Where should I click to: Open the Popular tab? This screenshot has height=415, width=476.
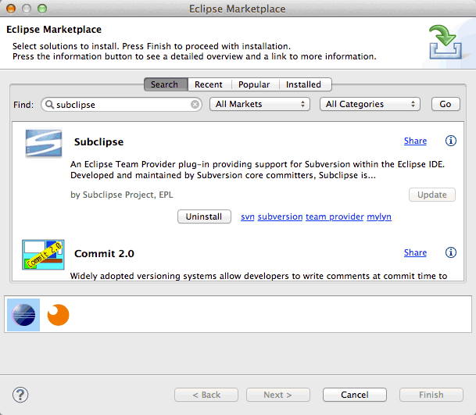[254, 84]
